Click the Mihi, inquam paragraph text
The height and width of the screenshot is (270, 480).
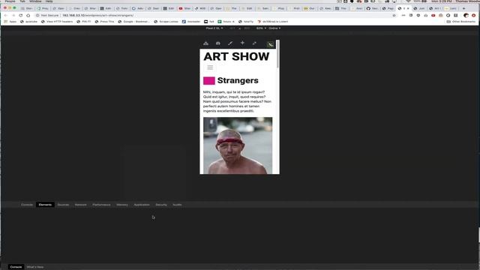[x=237, y=101]
